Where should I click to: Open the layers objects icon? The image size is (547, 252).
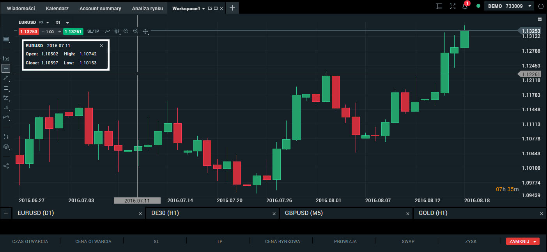tap(6, 147)
